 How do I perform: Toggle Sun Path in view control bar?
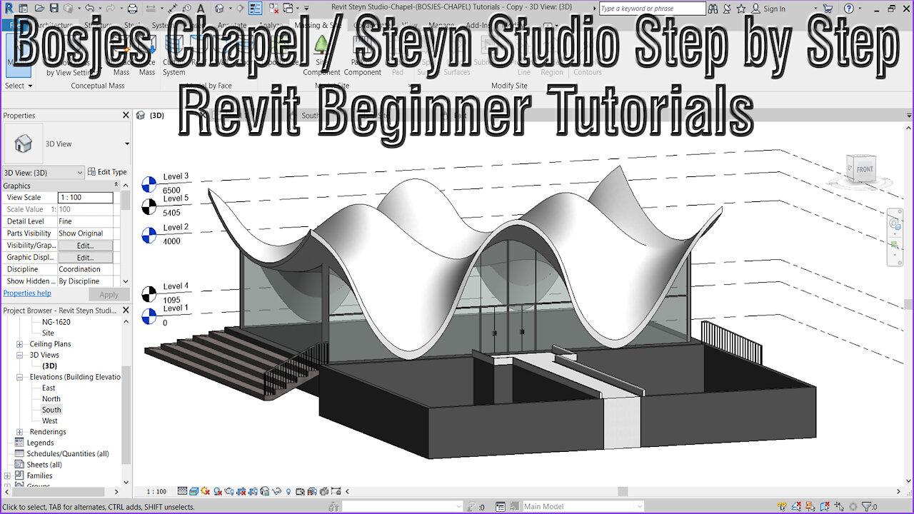[206, 491]
